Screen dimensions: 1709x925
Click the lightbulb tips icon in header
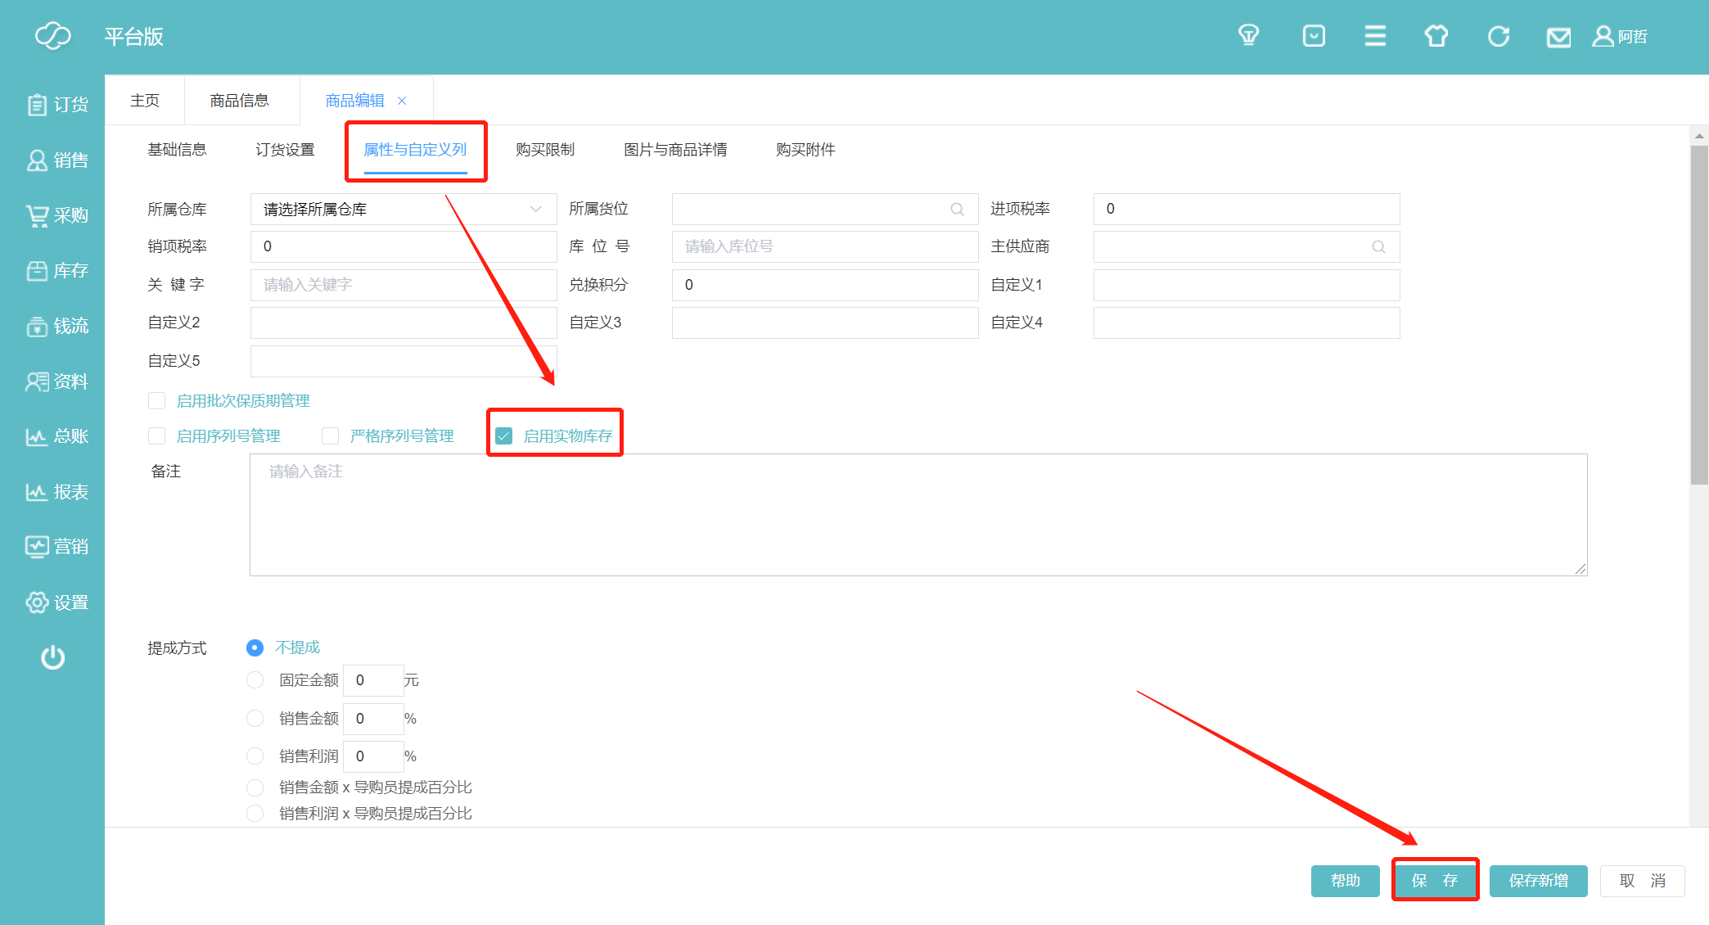(x=1248, y=36)
